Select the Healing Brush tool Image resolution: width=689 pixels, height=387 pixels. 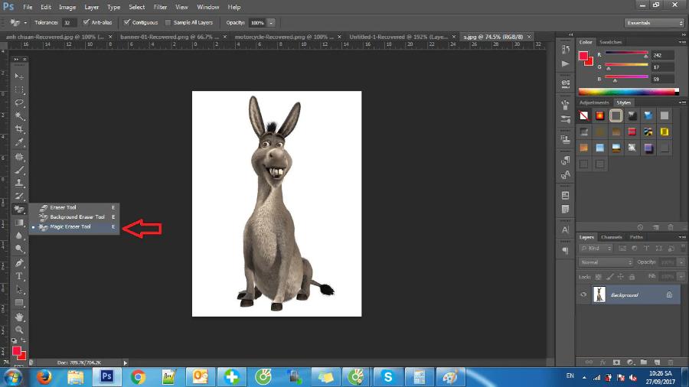point(19,157)
